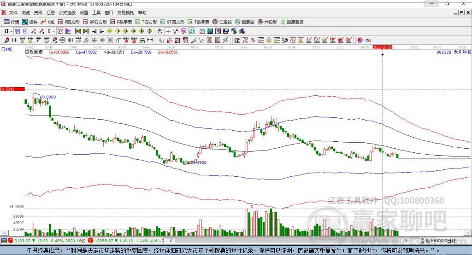
Task: Select the parallel channel lines tool
Action: point(225,41)
